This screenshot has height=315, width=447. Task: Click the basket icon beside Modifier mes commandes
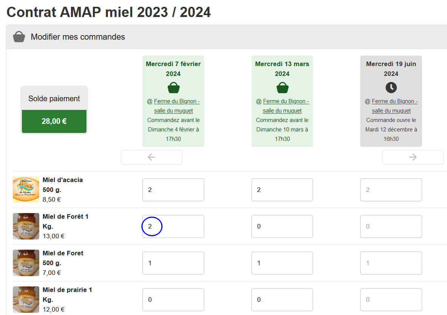19,37
